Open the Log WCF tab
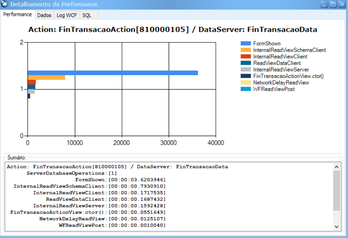Image resolution: width=348 pixels, height=238 pixels. pos(67,15)
